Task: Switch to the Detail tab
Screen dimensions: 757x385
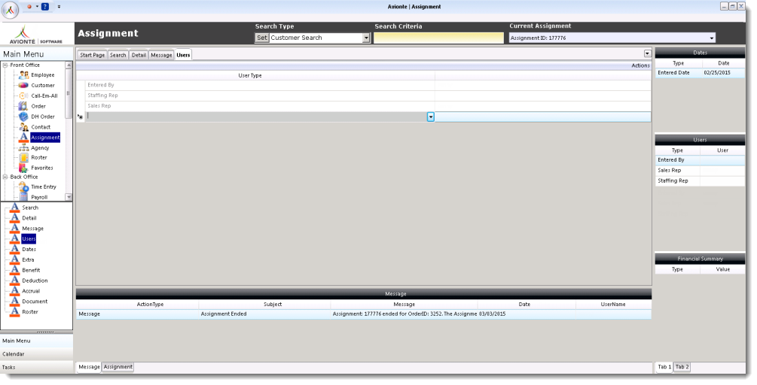Action: point(139,55)
